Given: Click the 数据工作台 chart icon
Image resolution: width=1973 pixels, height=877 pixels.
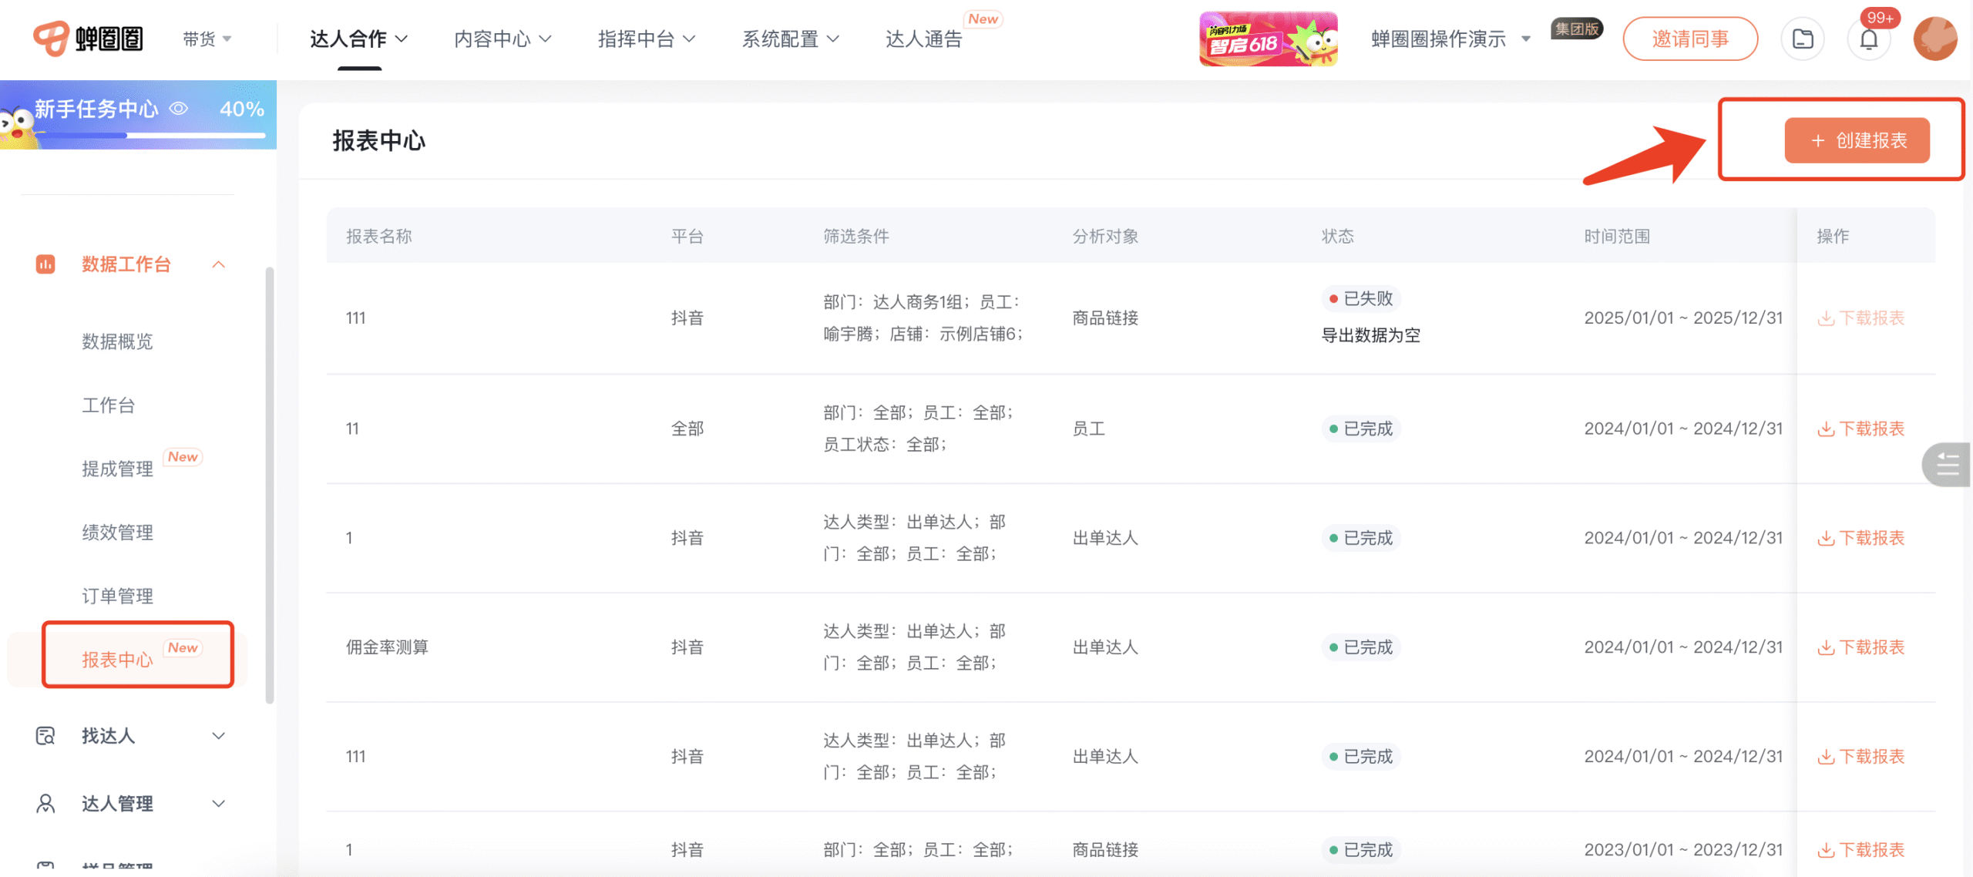Looking at the screenshot, I should [45, 264].
